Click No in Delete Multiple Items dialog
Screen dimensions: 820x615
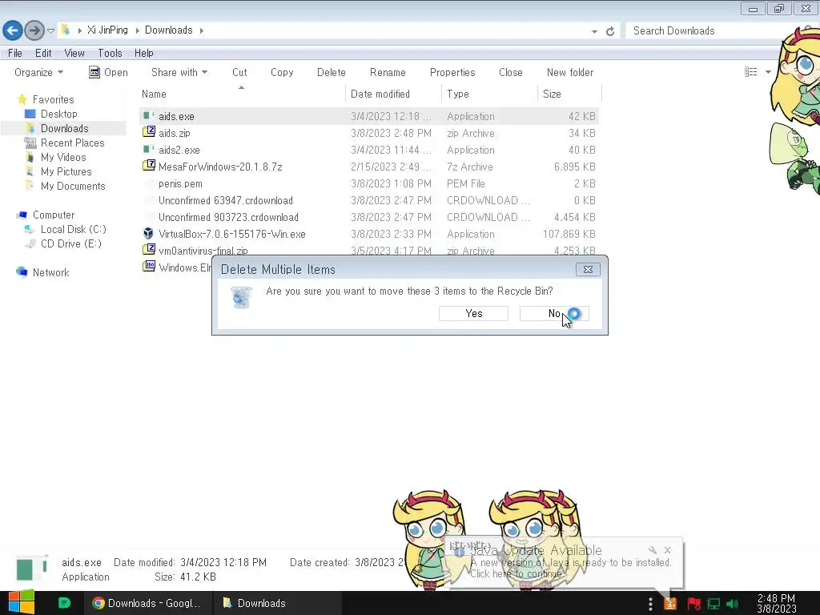554,313
